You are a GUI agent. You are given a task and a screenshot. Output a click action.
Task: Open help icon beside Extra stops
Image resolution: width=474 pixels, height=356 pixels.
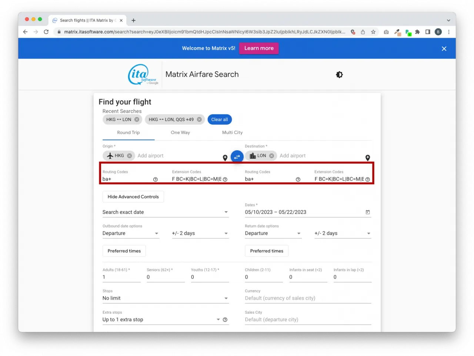coord(225,320)
